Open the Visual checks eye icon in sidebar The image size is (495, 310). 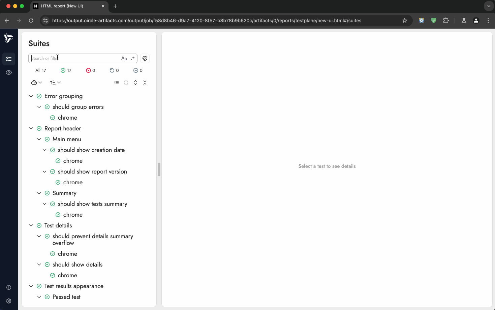coord(9,72)
